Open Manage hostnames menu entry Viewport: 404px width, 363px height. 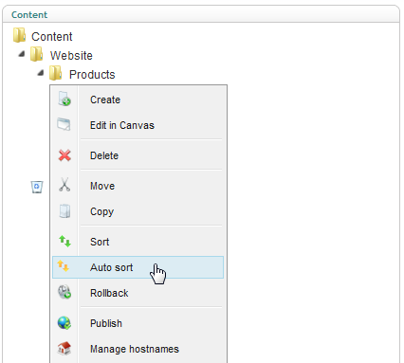coord(138,349)
